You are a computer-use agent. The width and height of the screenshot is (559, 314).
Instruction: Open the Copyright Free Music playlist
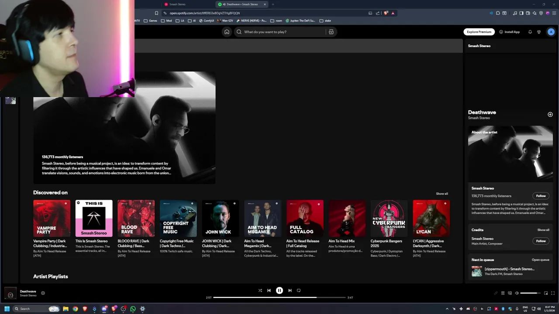pos(178,226)
